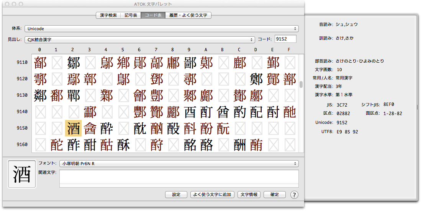Image resolution: width=421 pixels, height=211 pixels.
Task: Select the コード表 tab
Action: 153,15
